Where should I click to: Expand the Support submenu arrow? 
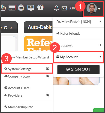[x=100, y=45]
